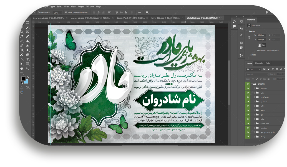Open the Auto-Select Layer dropdown
The image size is (287, 167).
point(57,13)
